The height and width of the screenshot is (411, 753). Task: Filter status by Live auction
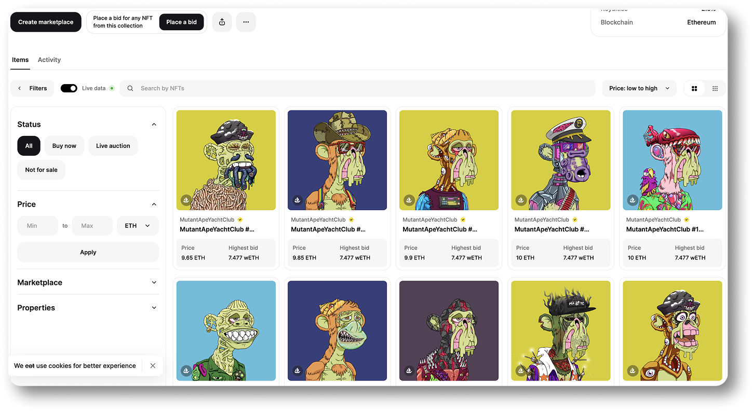[113, 146]
